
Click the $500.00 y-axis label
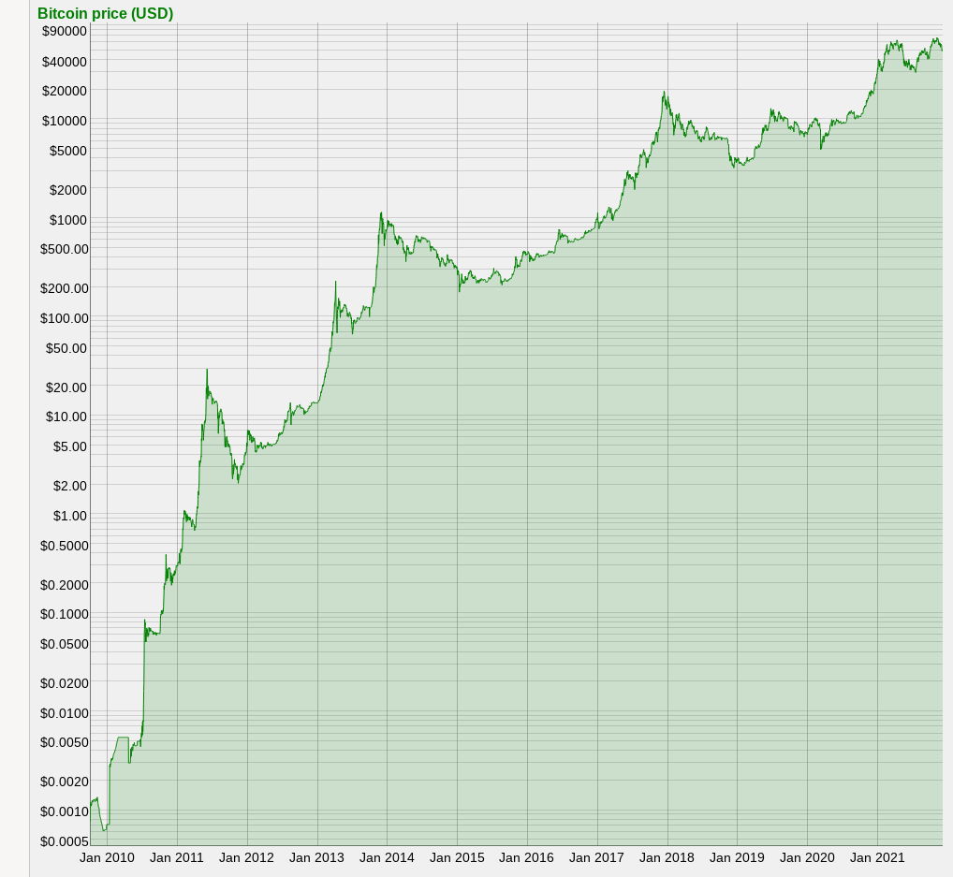(65, 249)
